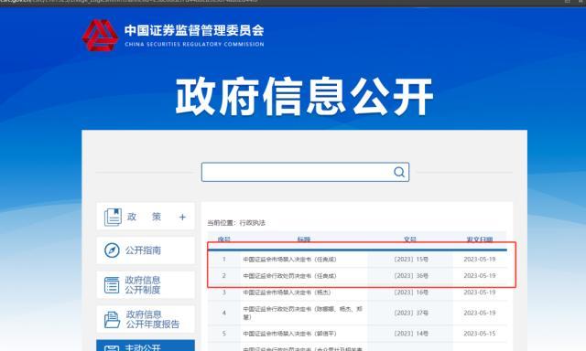The width and height of the screenshot is (586, 351).
Task: Click the 标题 column header
Action: point(304,239)
